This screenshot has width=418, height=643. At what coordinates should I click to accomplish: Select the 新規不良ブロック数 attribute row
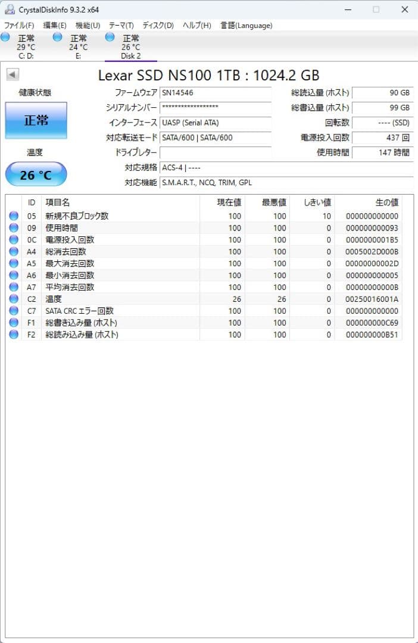(204, 216)
